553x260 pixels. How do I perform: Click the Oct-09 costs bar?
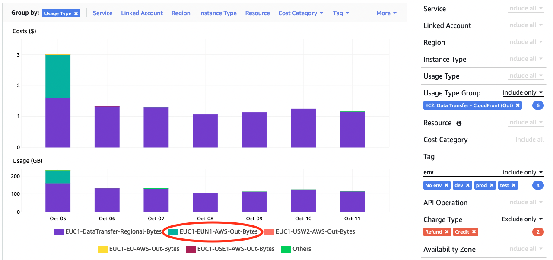[x=254, y=130]
